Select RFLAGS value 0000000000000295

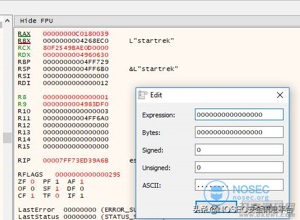(x=87, y=174)
